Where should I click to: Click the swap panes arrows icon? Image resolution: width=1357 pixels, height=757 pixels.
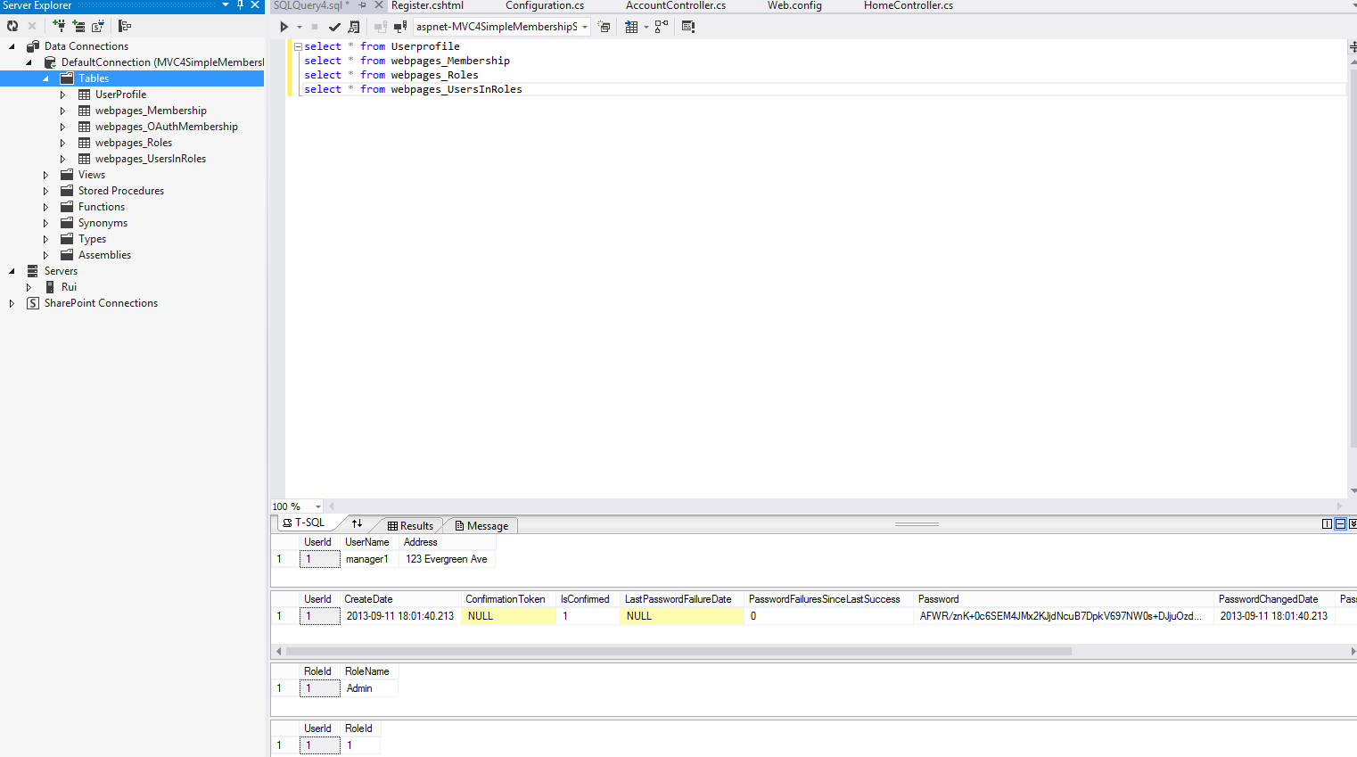tap(357, 523)
